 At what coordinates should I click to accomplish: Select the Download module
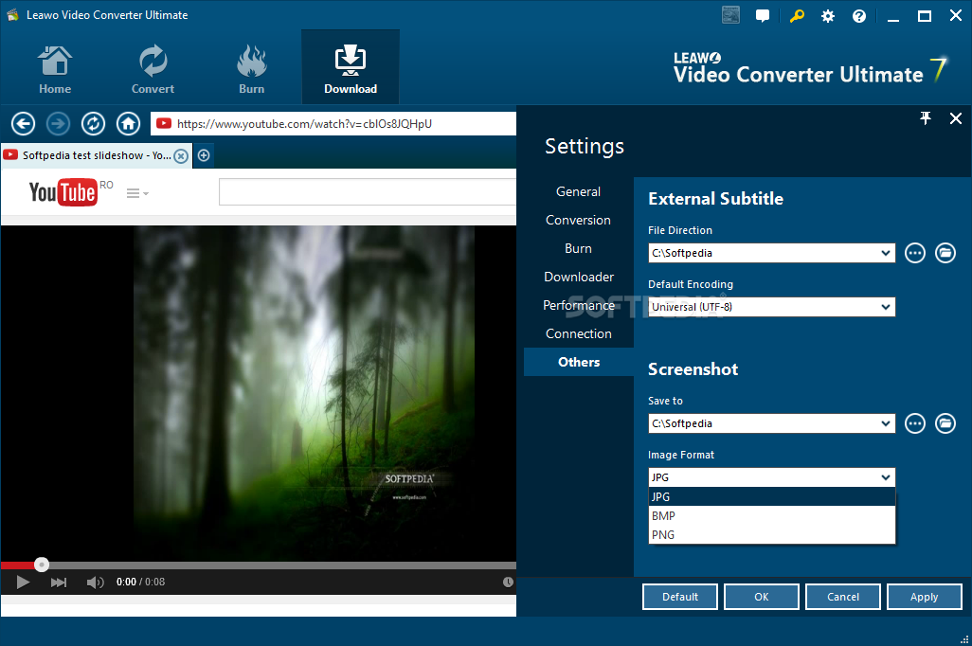point(351,67)
